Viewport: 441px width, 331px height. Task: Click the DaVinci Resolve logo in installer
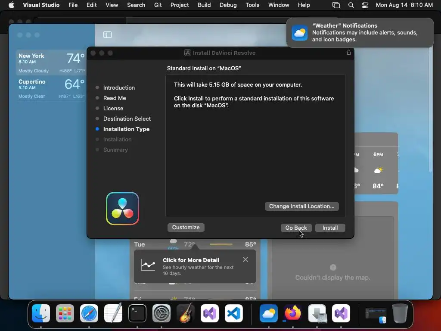[x=122, y=209]
